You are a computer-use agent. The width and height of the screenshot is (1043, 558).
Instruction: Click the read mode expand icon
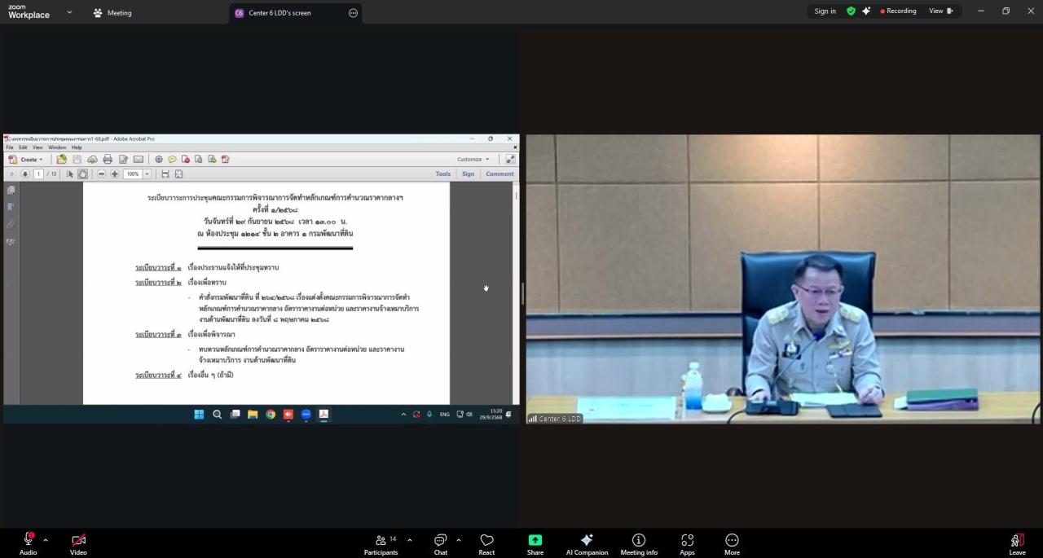[x=510, y=159]
